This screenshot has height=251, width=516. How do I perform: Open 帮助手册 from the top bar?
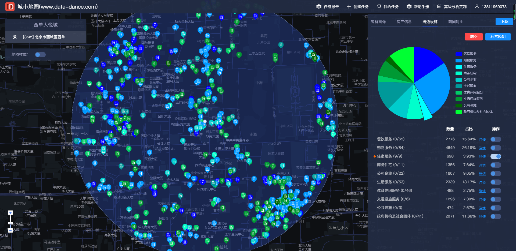(418, 7)
